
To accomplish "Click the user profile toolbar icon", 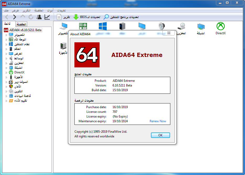I will pos(39,17).
